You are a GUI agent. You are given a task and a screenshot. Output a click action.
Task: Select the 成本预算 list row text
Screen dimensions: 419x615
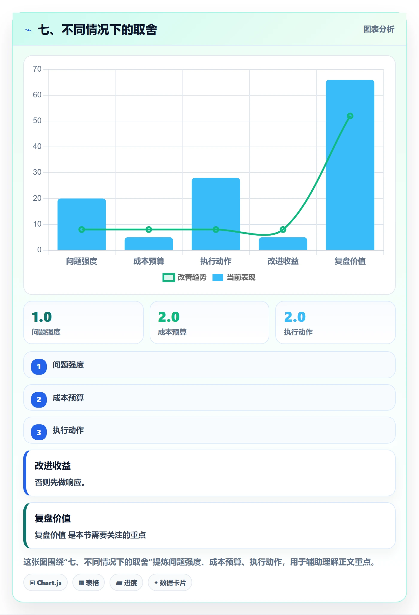pyautogui.click(x=68, y=398)
